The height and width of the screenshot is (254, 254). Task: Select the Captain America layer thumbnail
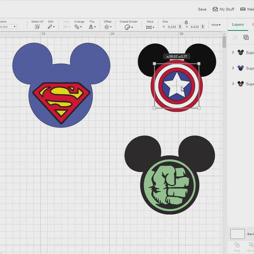pyautogui.click(x=241, y=84)
